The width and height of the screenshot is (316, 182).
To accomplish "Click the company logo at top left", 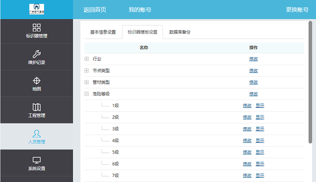I will [36, 9].
